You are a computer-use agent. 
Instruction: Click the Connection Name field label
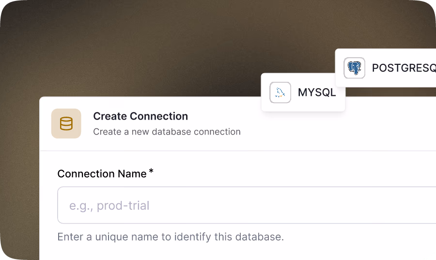pos(102,174)
